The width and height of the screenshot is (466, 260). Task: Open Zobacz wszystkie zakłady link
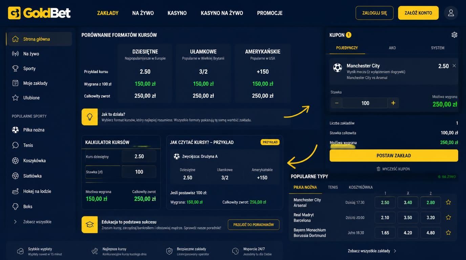[x=372, y=251]
